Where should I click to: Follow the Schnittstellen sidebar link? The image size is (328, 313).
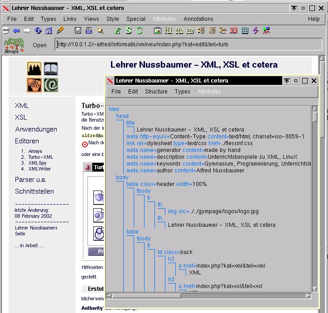pyautogui.click(x=34, y=191)
